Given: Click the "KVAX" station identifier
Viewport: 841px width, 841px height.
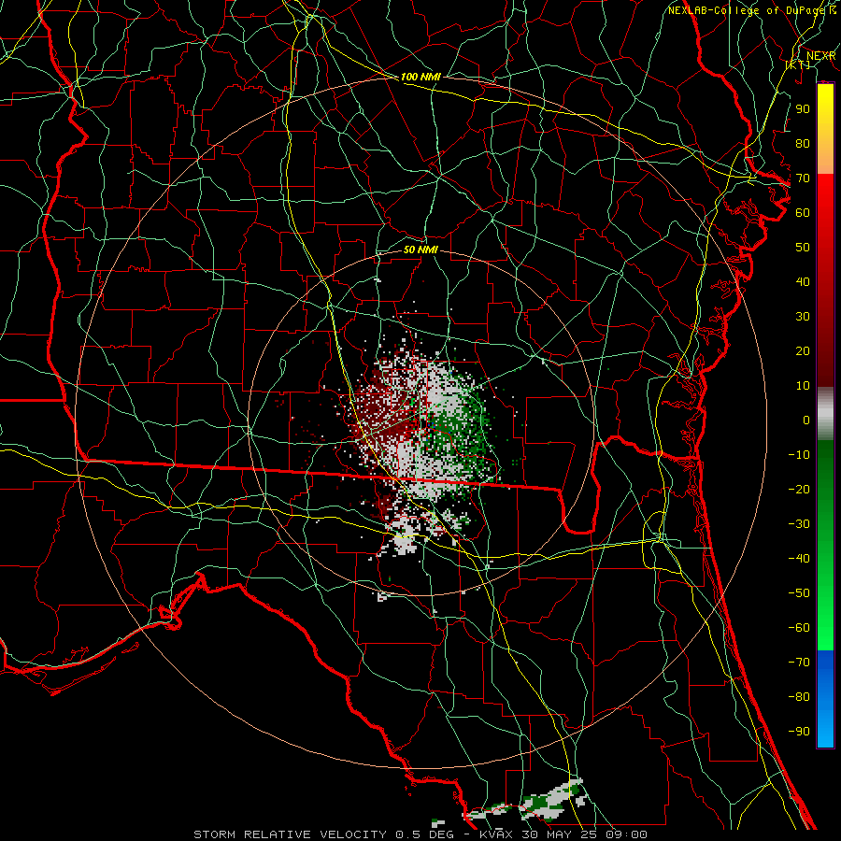Looking at the screenshot, I should click(x=496, y=834).
